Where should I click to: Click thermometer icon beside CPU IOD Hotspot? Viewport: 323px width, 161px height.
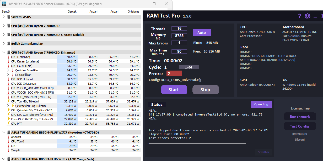(8, 79)
